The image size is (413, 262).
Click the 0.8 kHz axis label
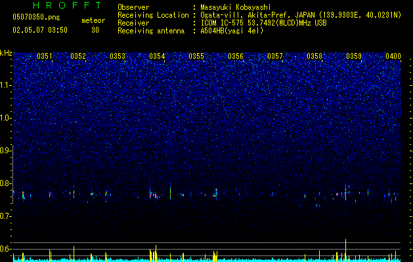5,183
